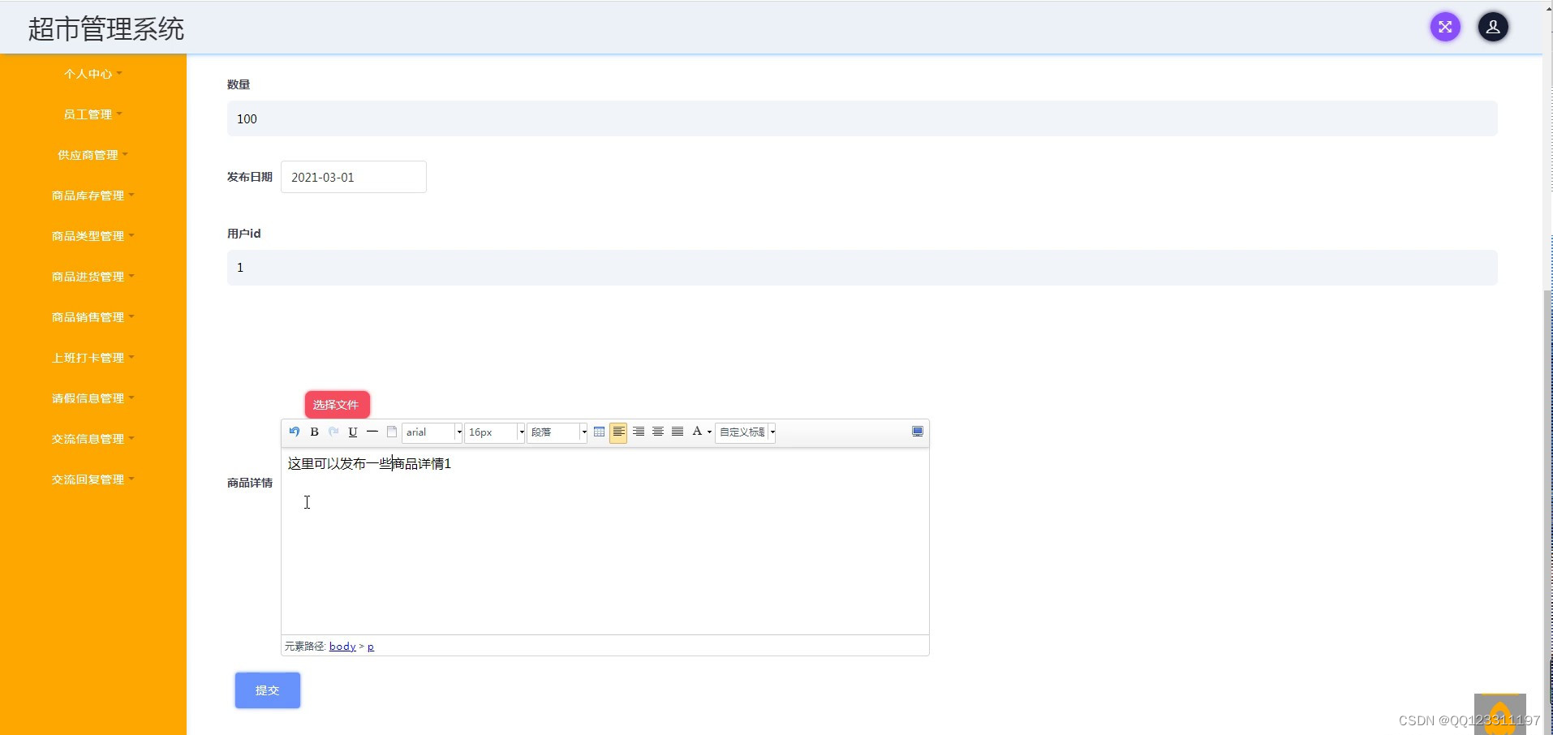Click the undo icon in the editor toolbar
The image size is (1553, 735).
point(295,432)
